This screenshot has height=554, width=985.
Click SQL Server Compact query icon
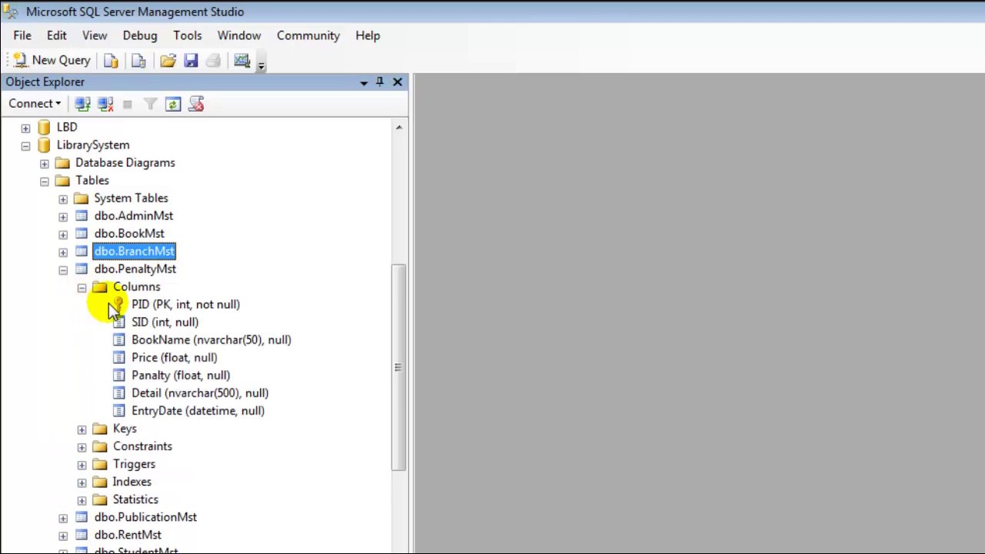[139, 60]
